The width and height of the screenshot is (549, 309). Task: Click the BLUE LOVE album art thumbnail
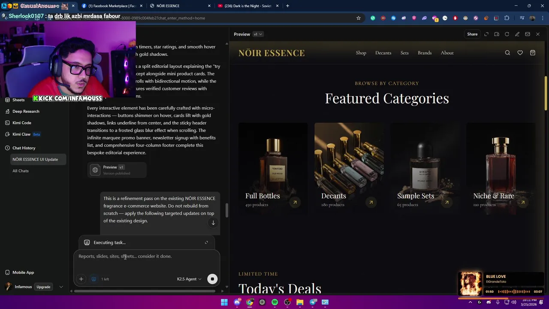471,284
